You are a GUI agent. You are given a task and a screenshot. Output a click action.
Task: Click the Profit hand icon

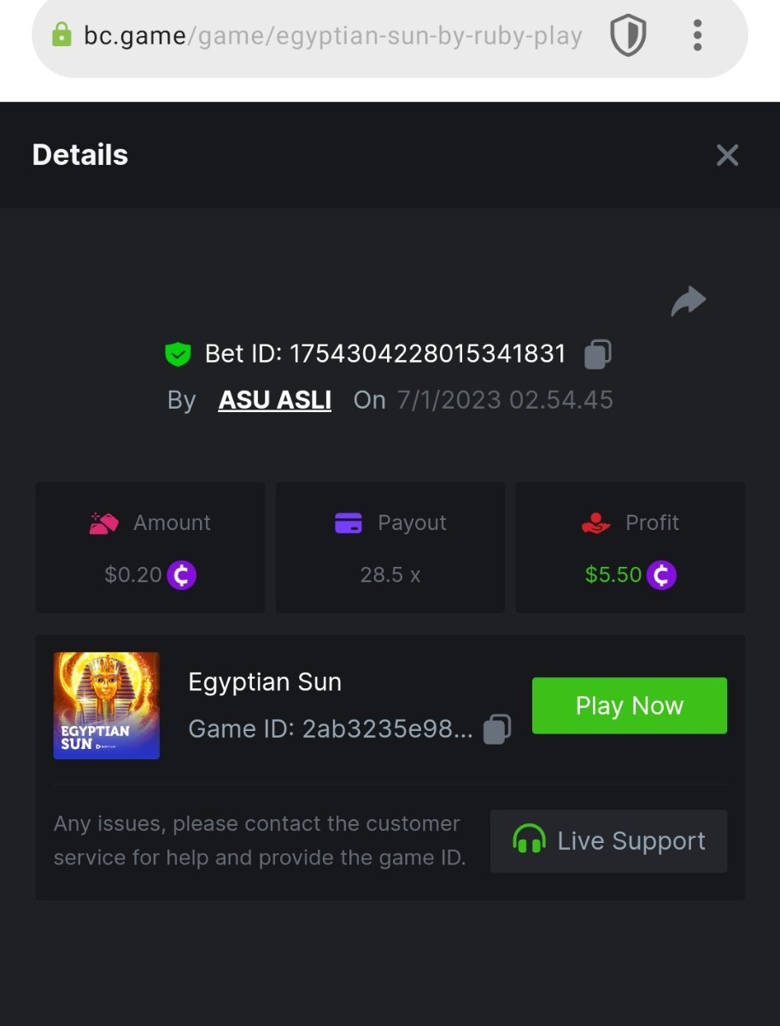pos(595,522)
